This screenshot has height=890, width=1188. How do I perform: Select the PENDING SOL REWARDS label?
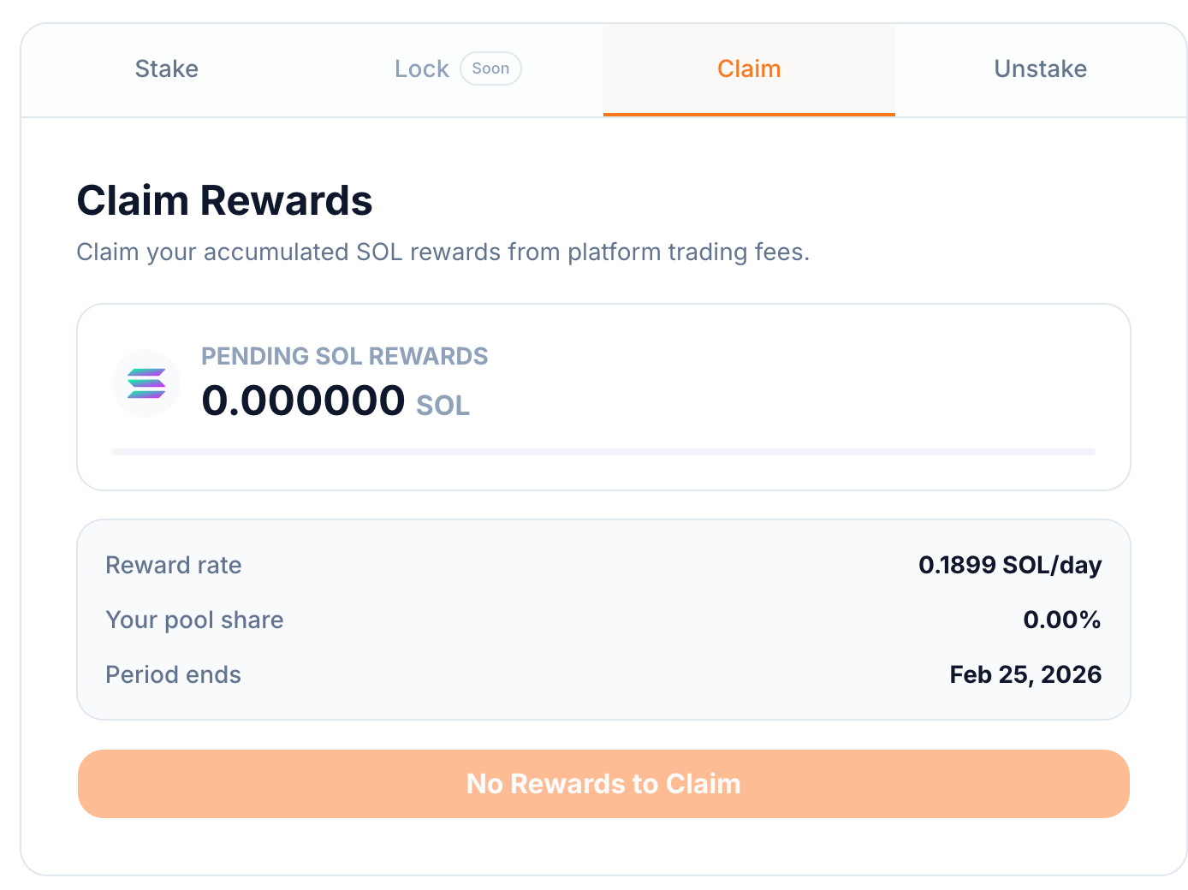[344, 356]
